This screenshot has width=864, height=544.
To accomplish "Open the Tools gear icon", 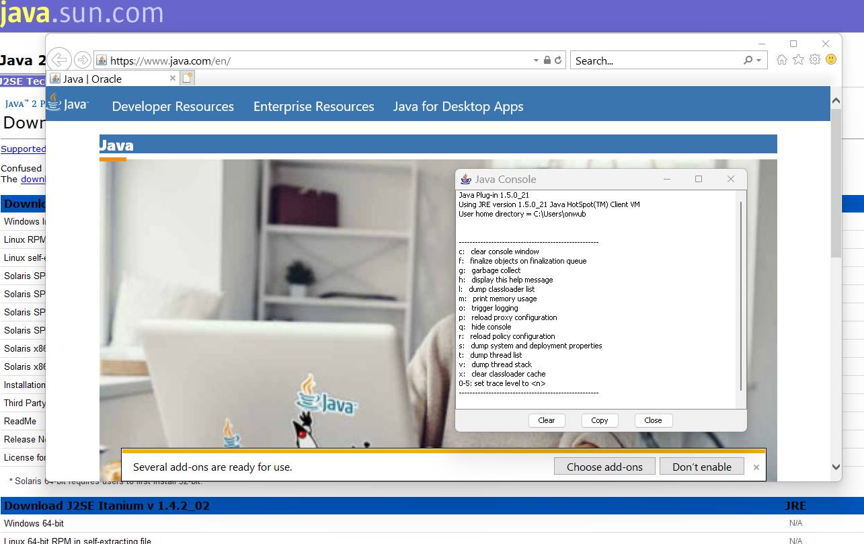I will click(815, 60).
